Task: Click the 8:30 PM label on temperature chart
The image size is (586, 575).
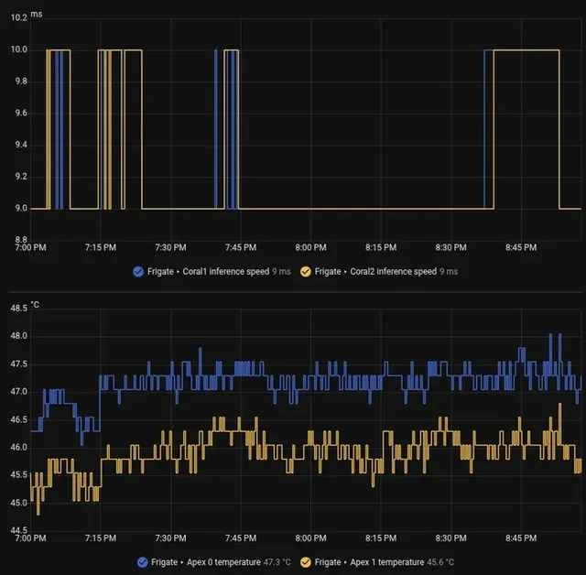Action: [450, 538]
